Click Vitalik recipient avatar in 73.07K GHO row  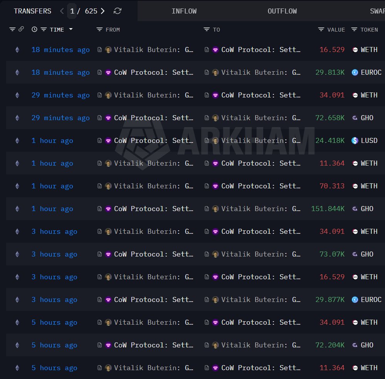(215, 254)
